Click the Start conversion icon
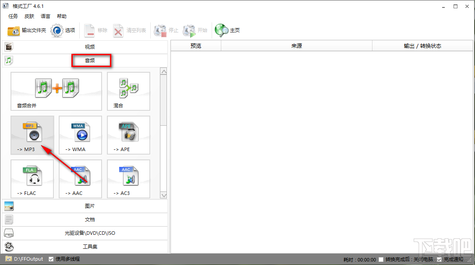Viewport: 475px width, 265px height. point(189,31)
